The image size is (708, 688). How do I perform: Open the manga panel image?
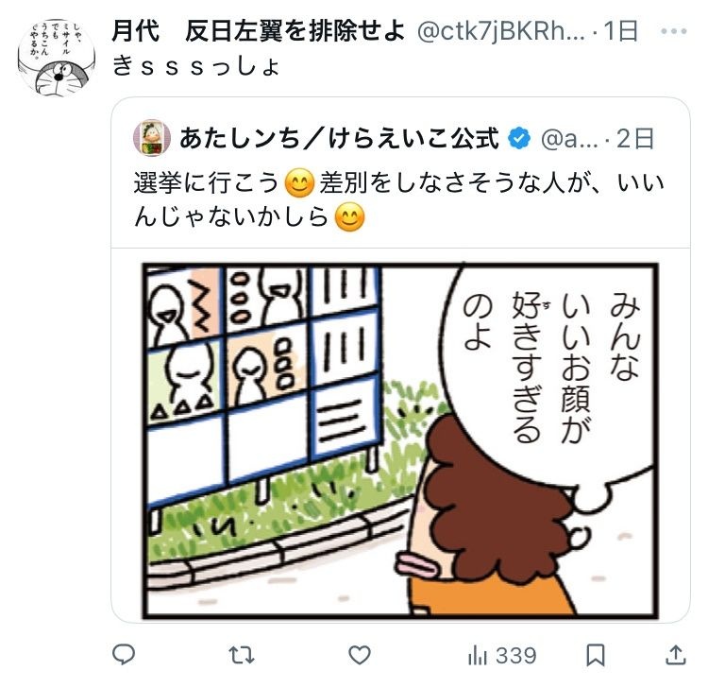click(400, 440)
